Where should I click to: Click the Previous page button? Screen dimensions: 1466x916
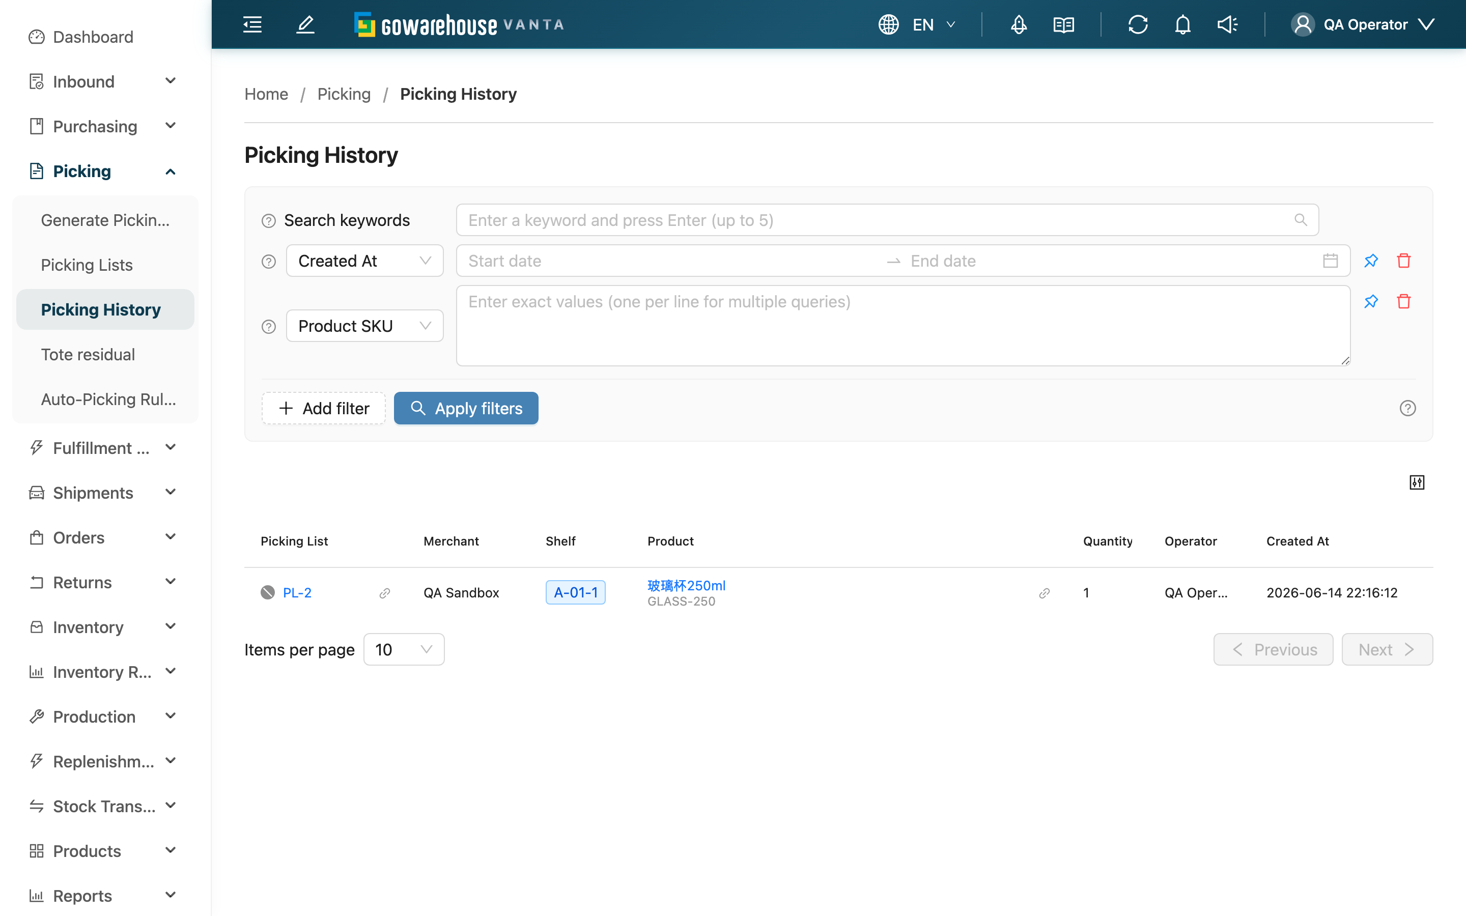(x=1274, y=649)
